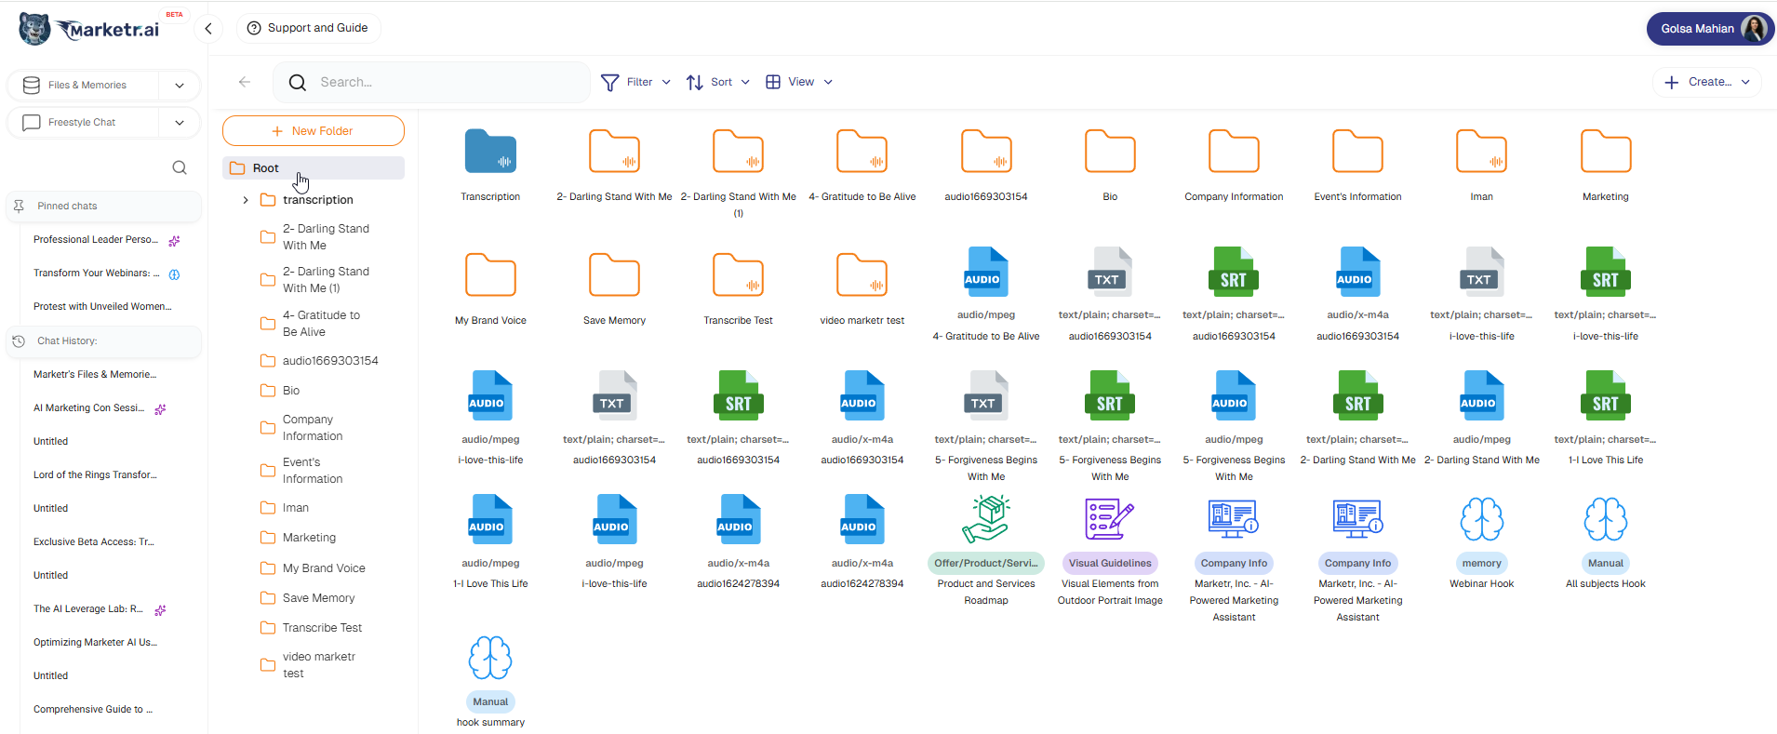Click the New Folder button
This screenshot has height=734, width=1777.
click(313, 131)
